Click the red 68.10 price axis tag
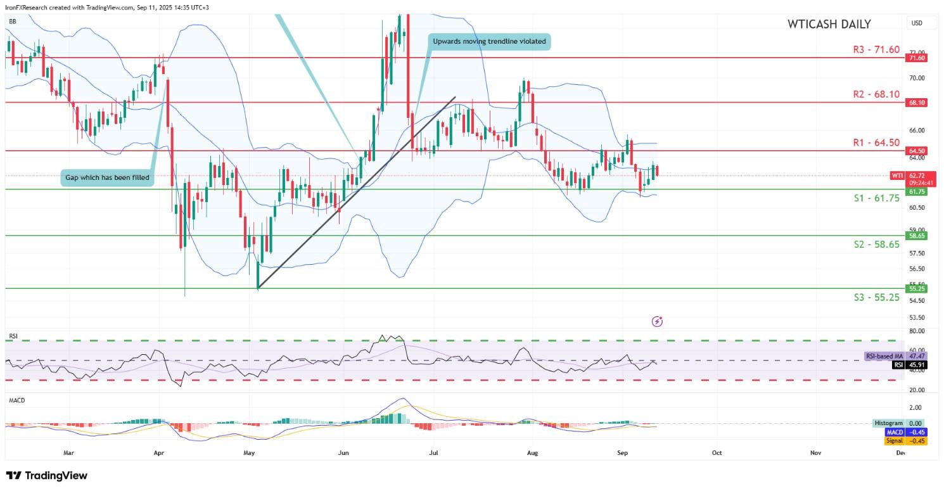This screenshot has height=491, width=944. click(916, 102)
